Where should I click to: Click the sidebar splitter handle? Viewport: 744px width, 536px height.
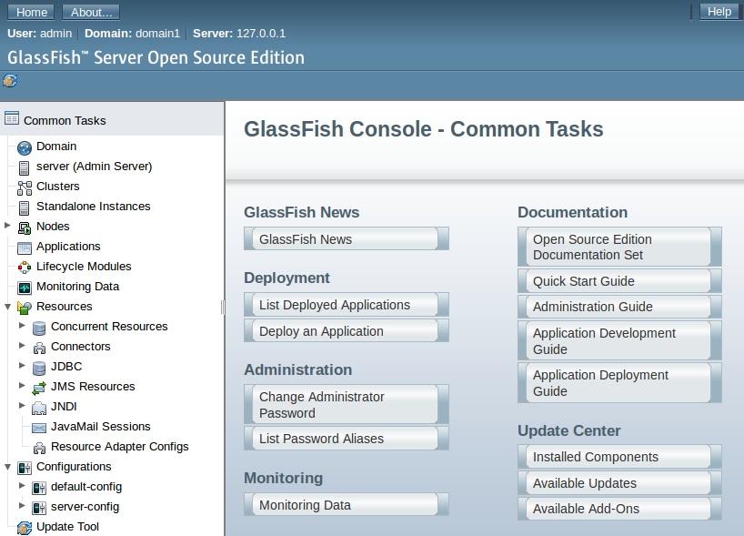click(x=223, y=308)
